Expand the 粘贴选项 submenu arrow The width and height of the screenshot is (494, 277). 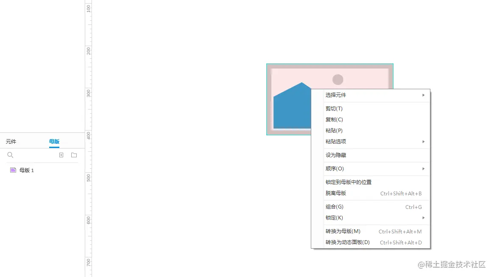pyautogui.click(x=424, y=142)
